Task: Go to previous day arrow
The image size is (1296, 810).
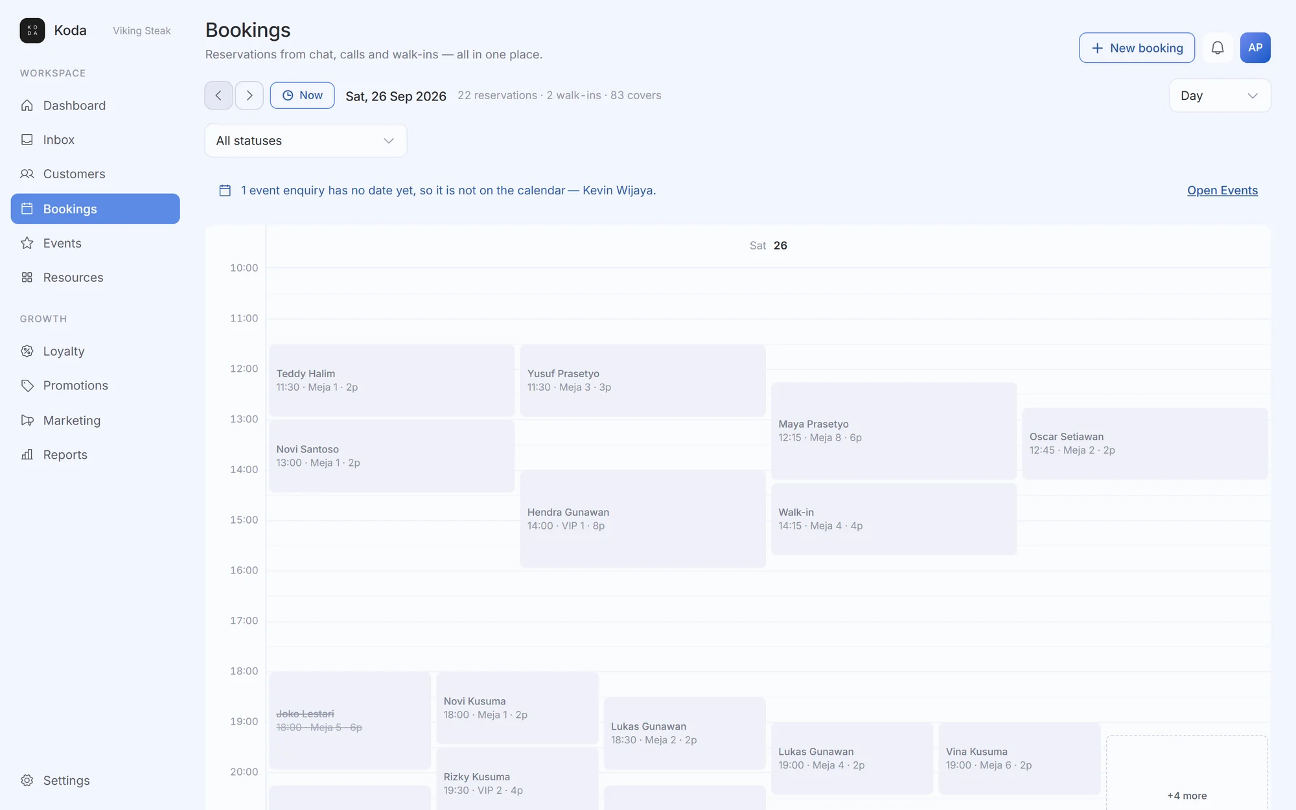Action: pyautogui.click(x=218, y=95)
